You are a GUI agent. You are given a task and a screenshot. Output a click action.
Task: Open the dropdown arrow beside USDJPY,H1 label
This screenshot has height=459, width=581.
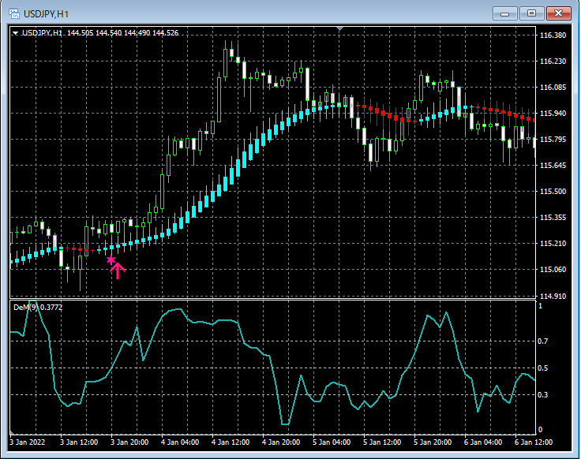point(15,33)
